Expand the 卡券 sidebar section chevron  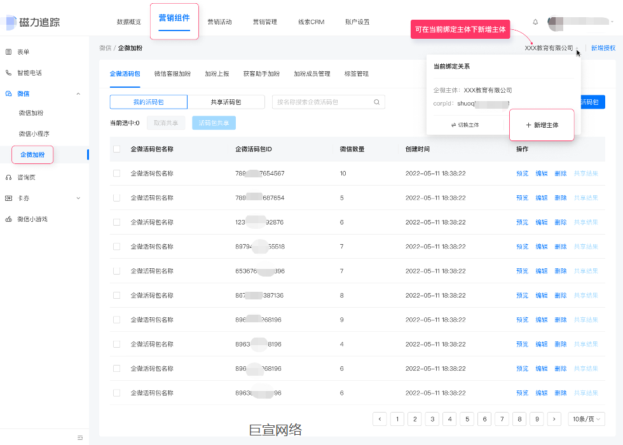pos(78,198)
